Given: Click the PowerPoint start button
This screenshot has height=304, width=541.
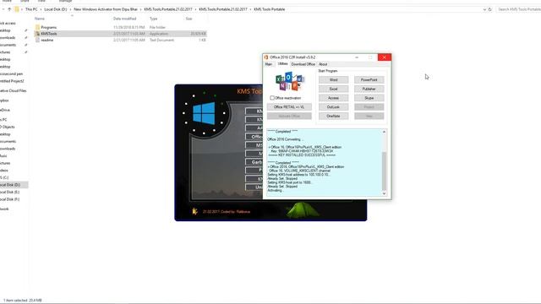Looking at the screenshot, I should [x=369, y=79].
